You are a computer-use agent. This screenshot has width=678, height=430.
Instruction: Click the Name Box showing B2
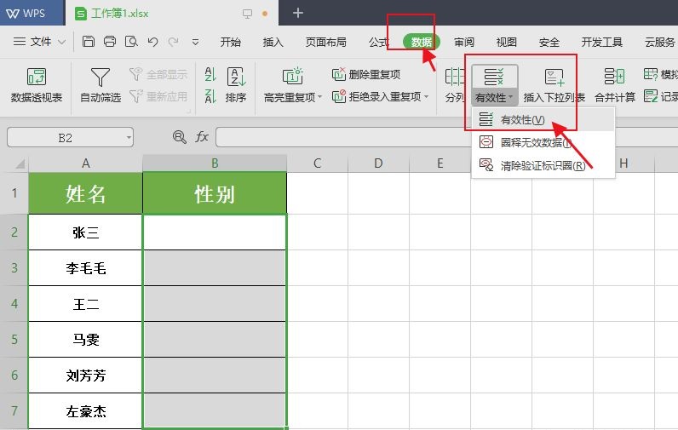point(66,138)
